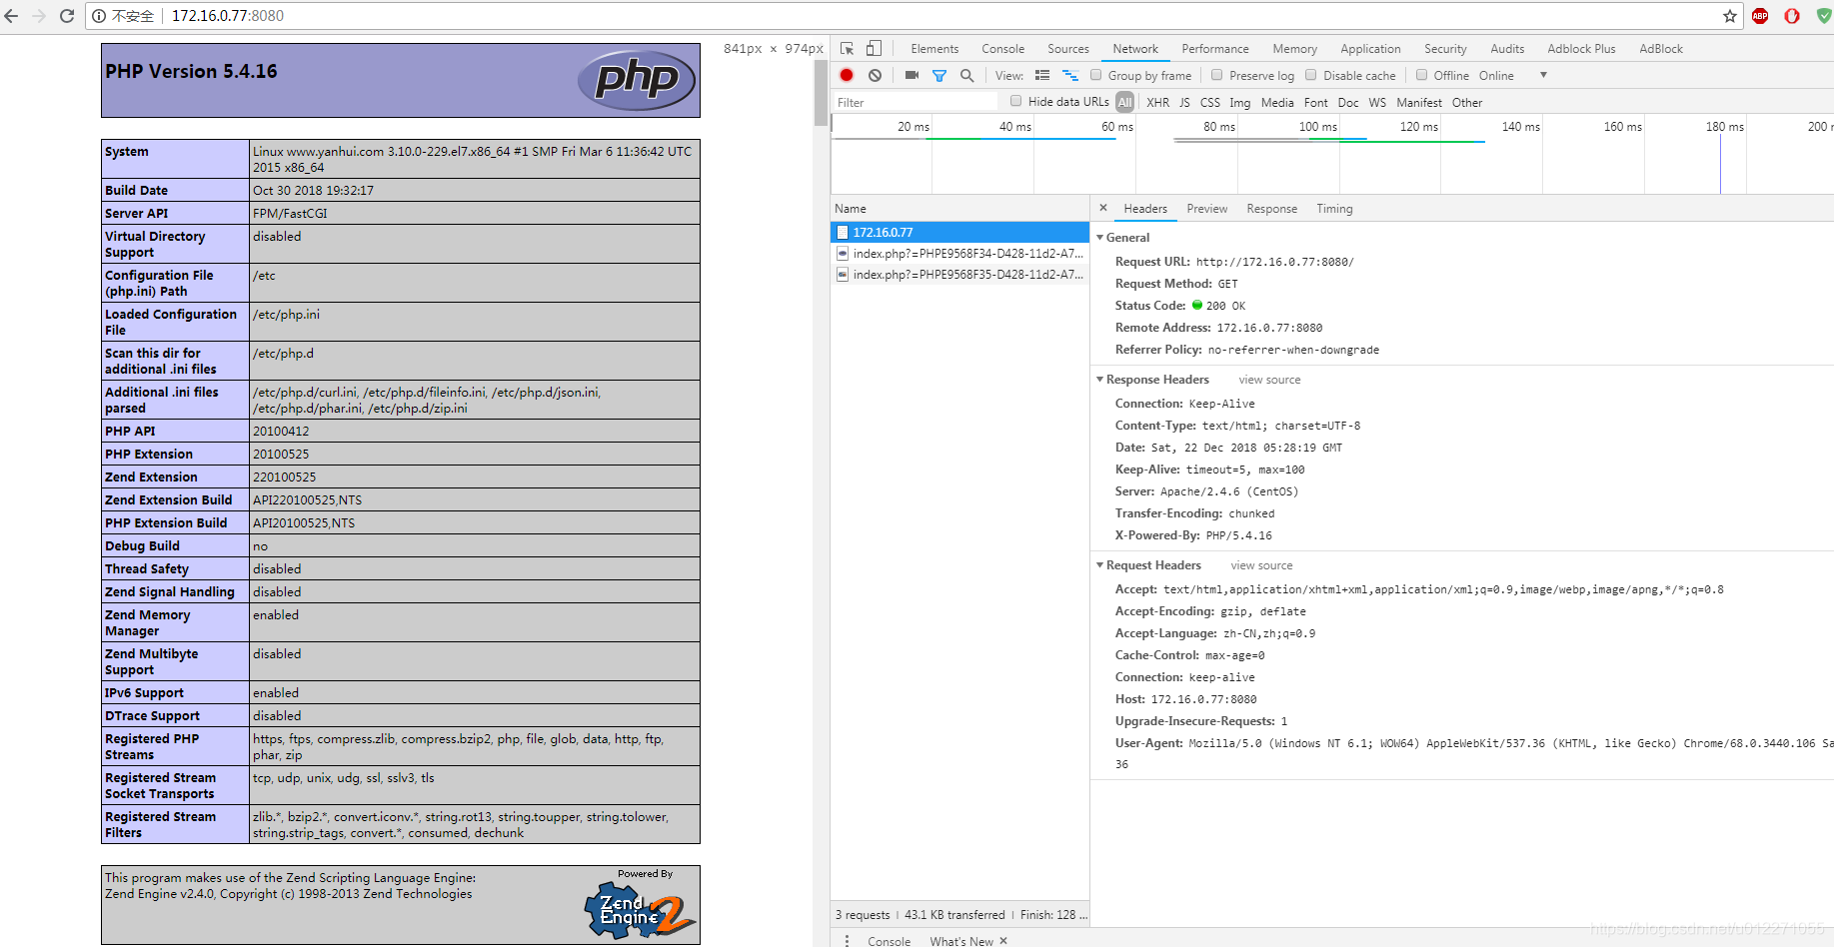Open the Elements tab
Screen dimensions: 1834x947
[x=934, y=48]
